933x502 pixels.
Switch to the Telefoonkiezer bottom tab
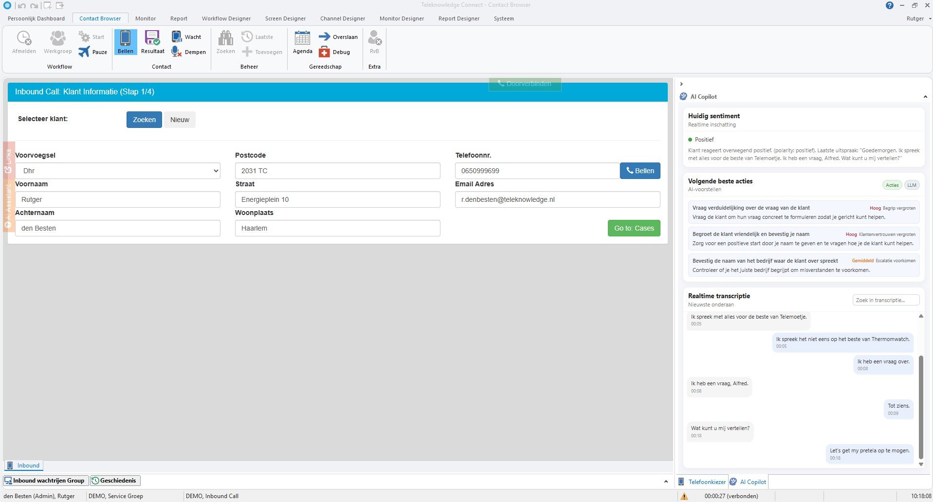pos(702,482)
